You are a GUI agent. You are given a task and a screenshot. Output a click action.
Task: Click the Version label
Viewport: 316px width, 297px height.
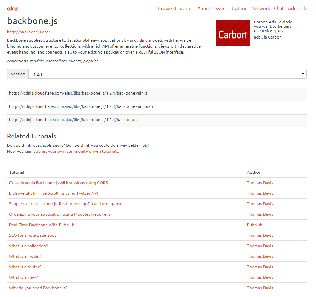[18, 74]
